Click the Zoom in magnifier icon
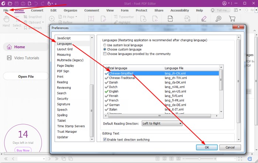This screenshot has width=258, height=163. (52, 19)
